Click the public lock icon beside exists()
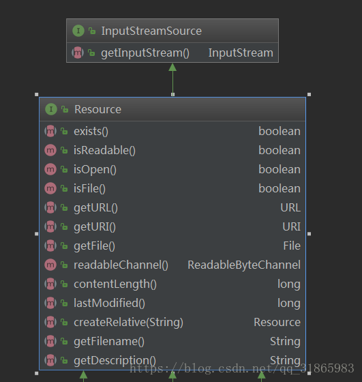362x382 pixels. (x=64, y=131)
